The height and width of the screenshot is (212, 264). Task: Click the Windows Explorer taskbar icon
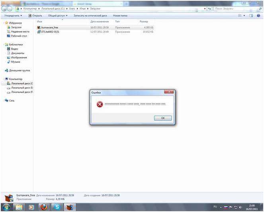point(18,207)
